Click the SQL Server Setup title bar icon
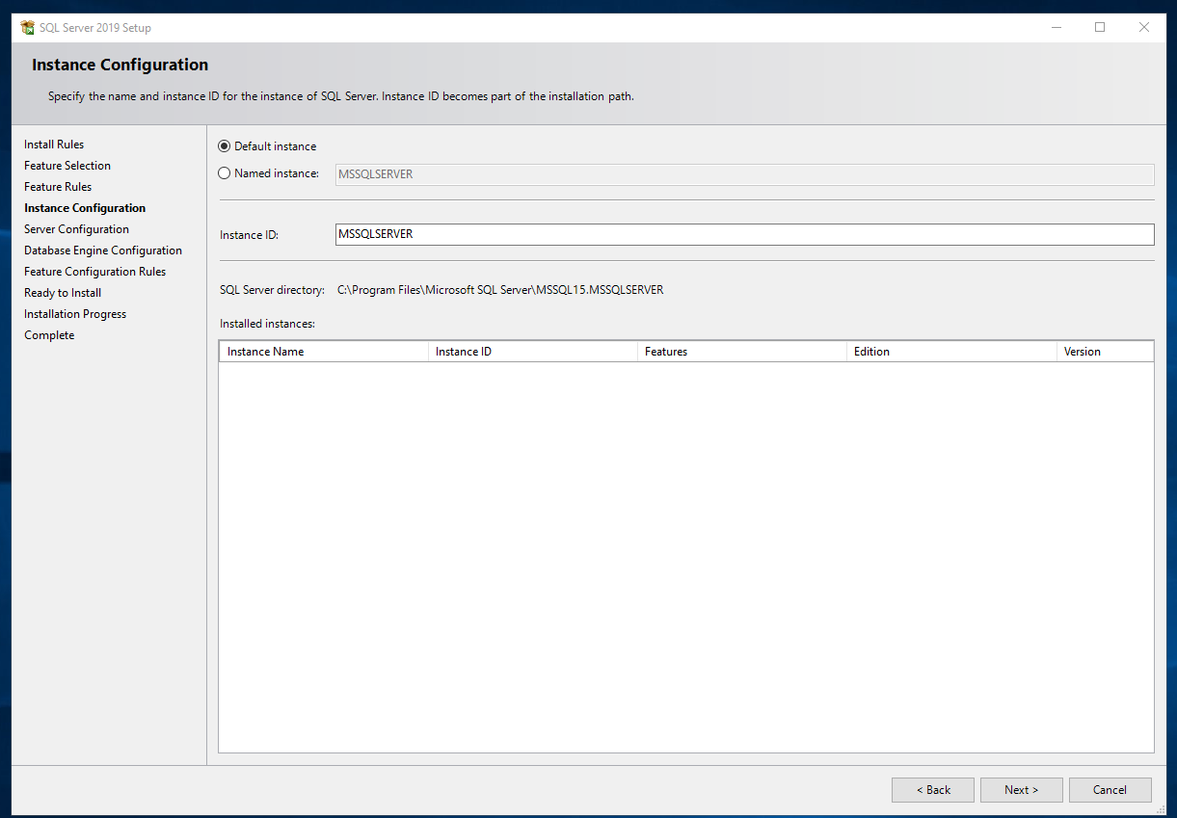 point(27,28)
